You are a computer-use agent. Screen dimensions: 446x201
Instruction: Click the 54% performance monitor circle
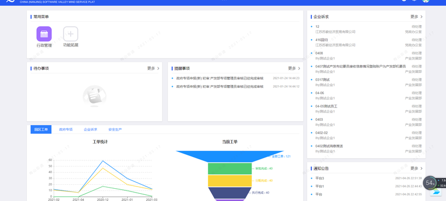point(430,183)
